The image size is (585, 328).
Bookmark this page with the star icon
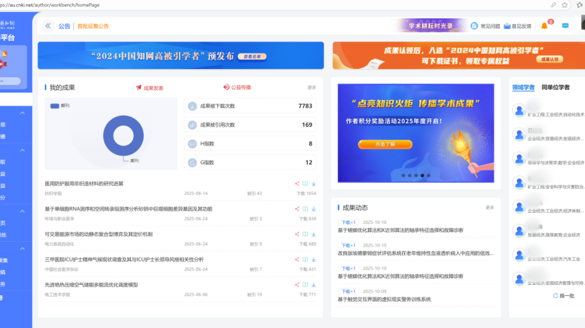565,5
